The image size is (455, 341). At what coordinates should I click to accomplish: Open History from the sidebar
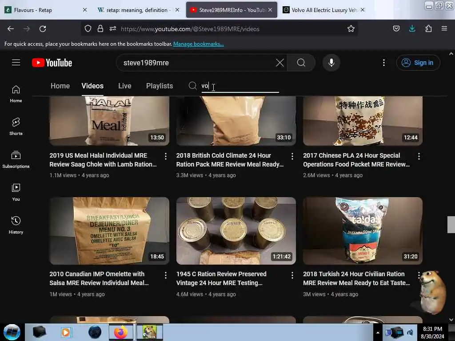tap(16, 225)
